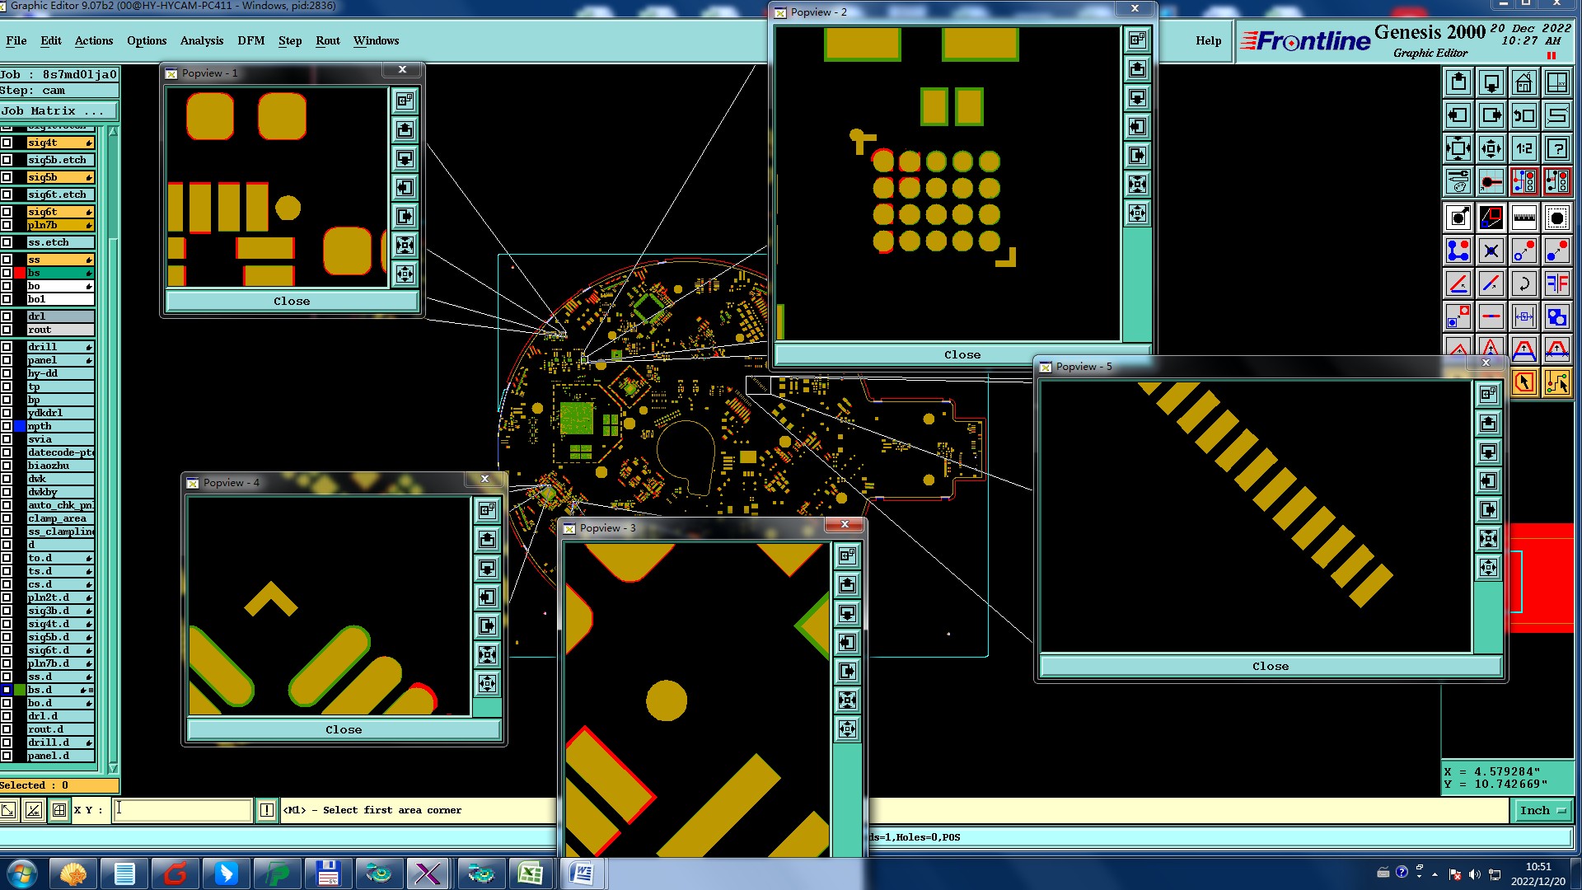Select the 1:2 zoom scale icon
The width and height of the screenshot is (1582, 890).
pyautogui.click(x=1523, y=148)
